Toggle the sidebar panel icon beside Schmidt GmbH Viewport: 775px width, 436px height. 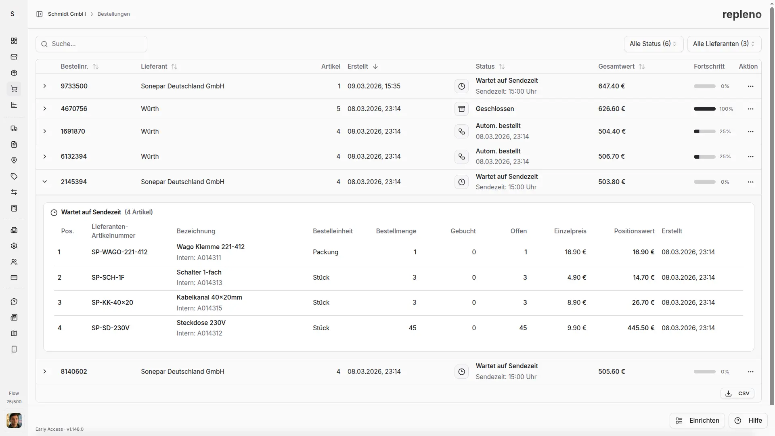point(40,14)
